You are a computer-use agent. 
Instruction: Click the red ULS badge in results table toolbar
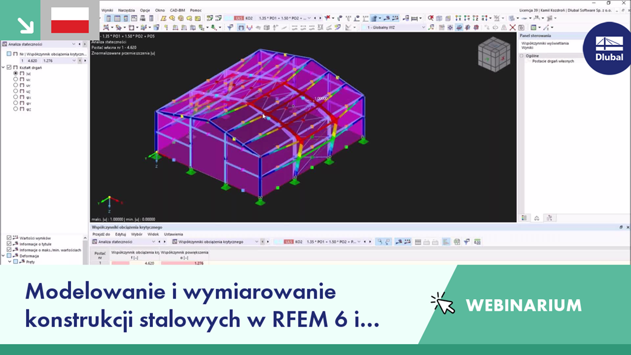click(289, 242)
